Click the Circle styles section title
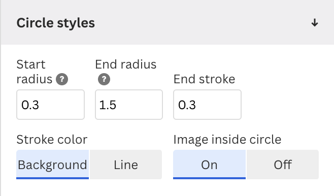 56,23
